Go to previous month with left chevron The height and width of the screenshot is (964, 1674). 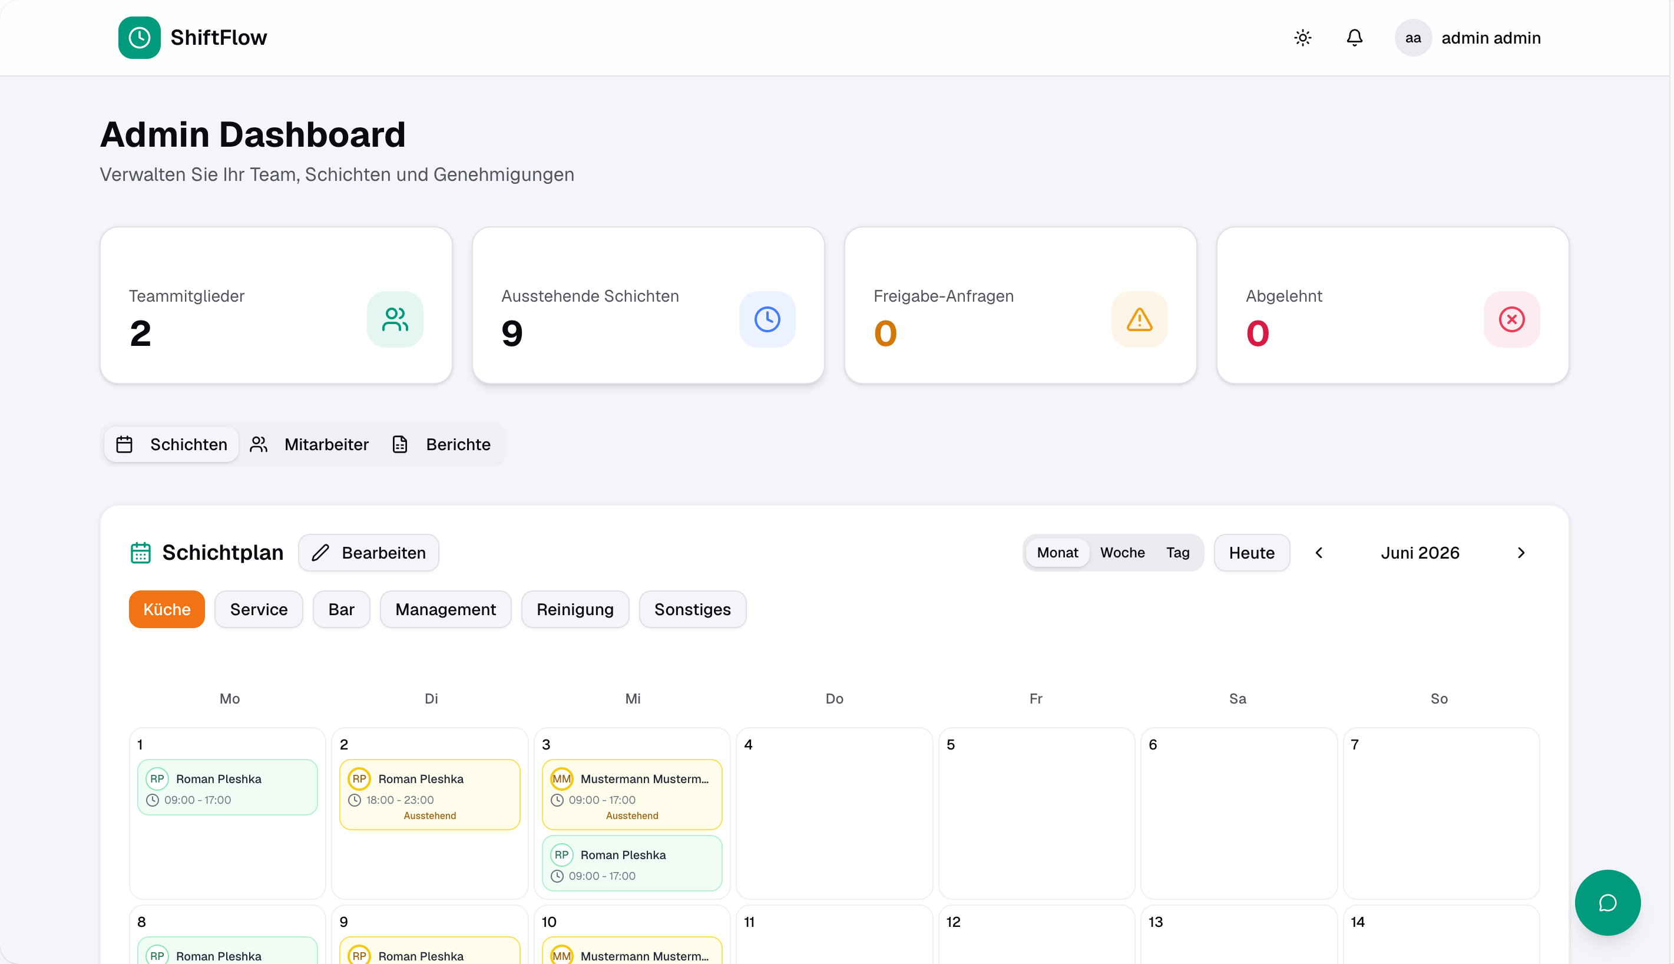click(1319, 553)
